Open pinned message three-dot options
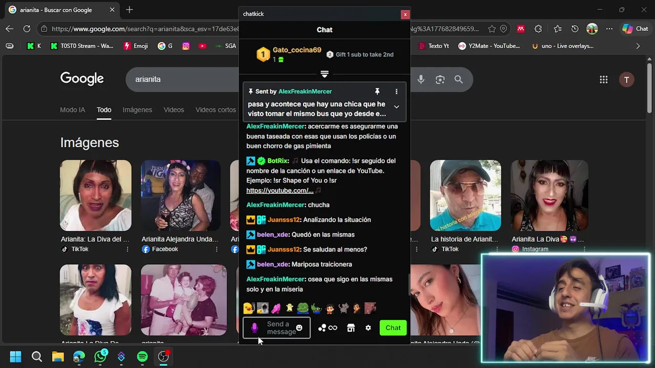The image size is (655, 368). (x=396, y=91)
